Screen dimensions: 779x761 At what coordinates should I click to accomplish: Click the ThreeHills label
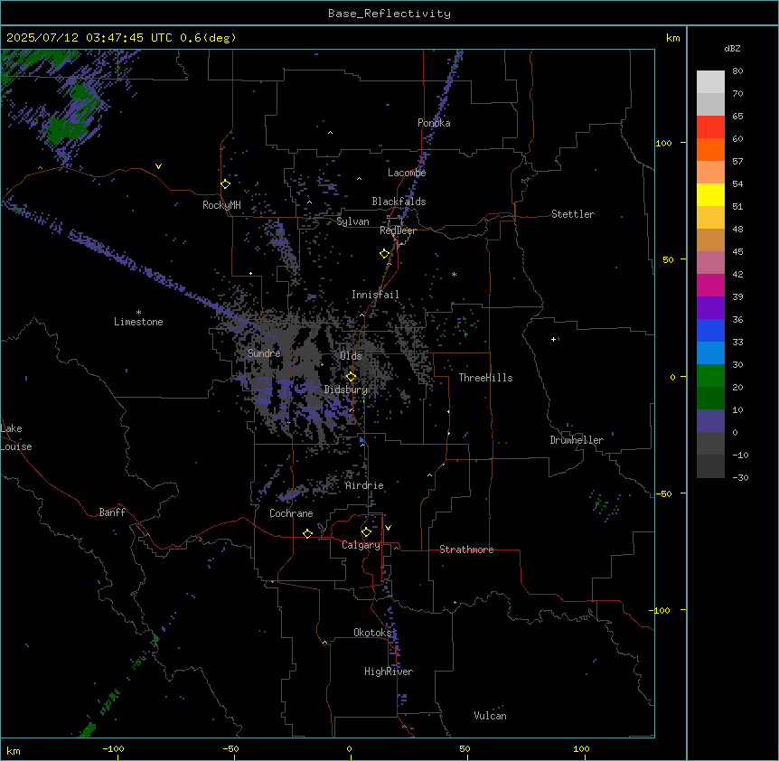point(485,378)
